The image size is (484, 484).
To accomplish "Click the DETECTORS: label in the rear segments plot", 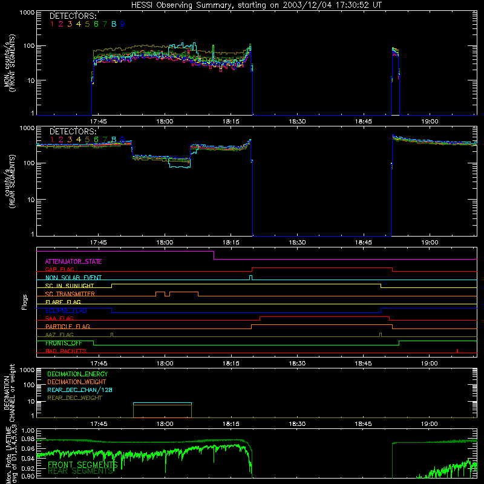I will [73, 131].
